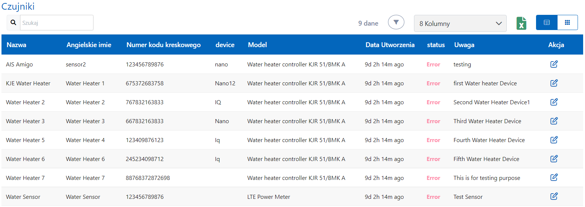The height and width of the screenshot is (207, 585).
Task: Click the search magnifier icon
Action: click(13, 23)
